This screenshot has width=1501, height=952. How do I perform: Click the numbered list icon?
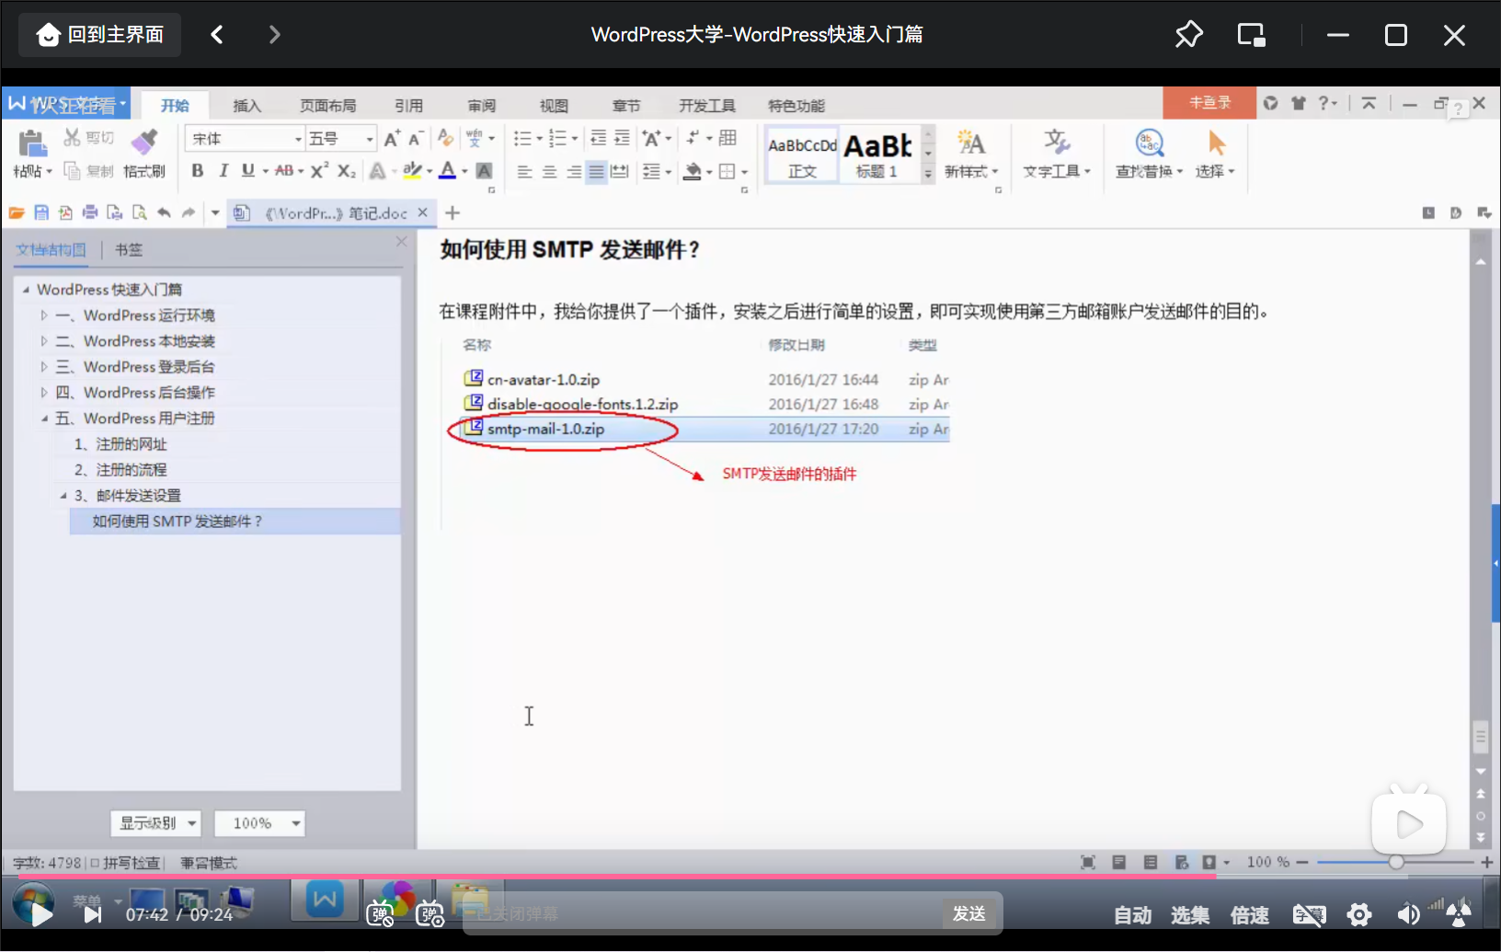pos(557,138)
